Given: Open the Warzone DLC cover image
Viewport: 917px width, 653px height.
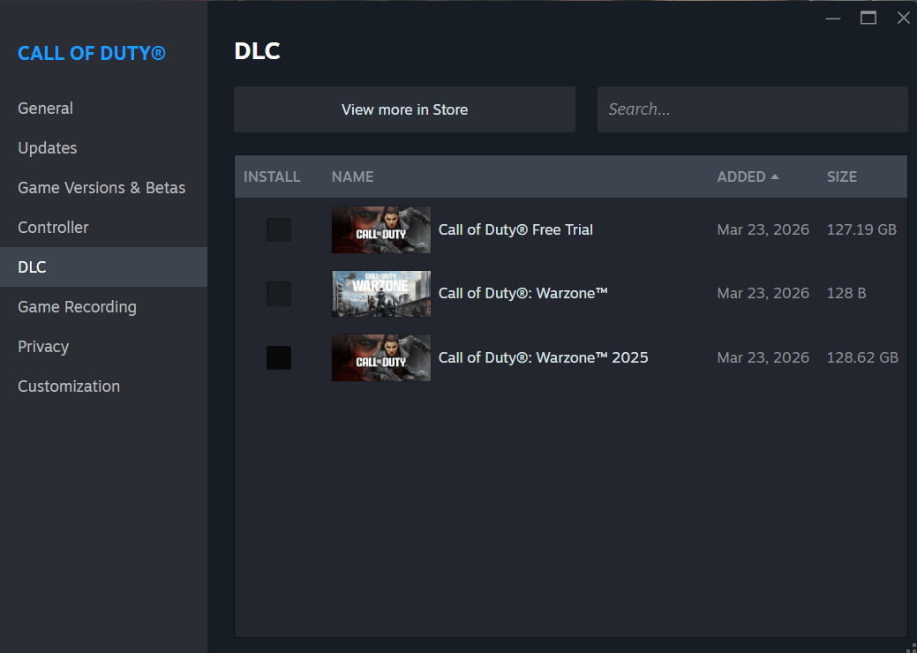Looking at the screenshot, I should [x=380, y=294].
